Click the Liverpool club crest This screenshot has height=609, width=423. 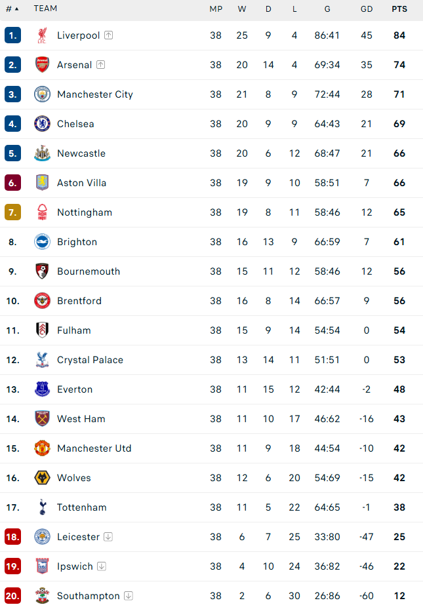point(42,35)
